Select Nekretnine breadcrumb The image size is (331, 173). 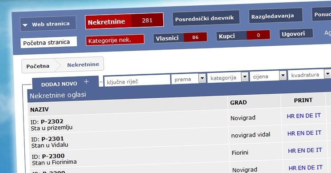[83, 64]
